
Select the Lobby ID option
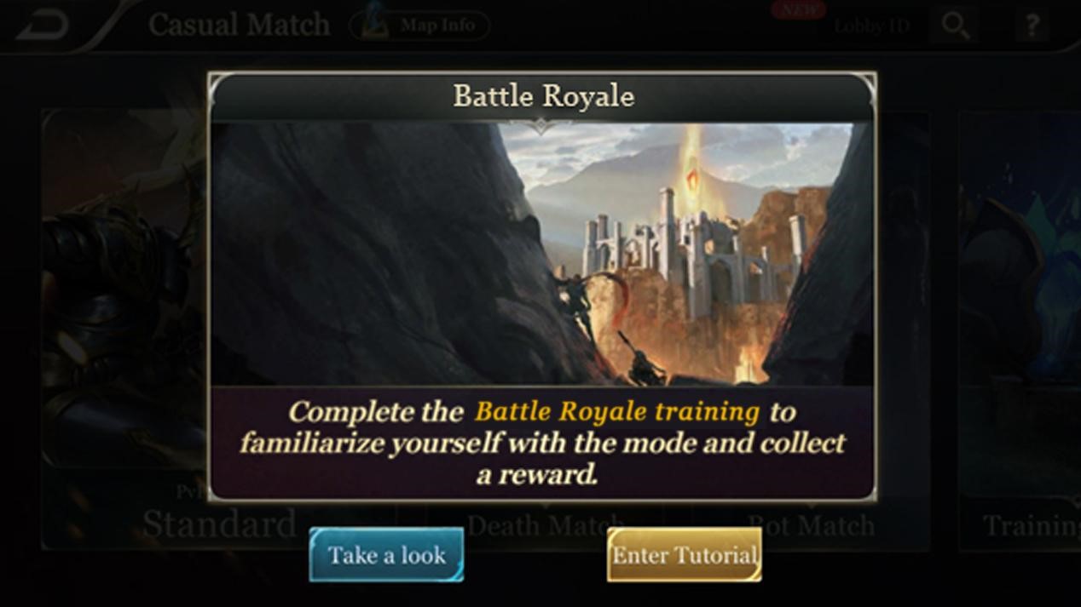point(871,26)
